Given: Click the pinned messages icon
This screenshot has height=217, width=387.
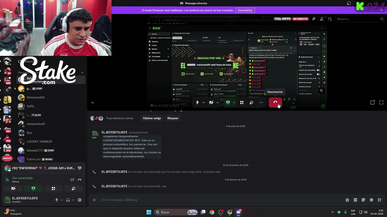Looking at the screenshot, I should (x=314, y=19).
